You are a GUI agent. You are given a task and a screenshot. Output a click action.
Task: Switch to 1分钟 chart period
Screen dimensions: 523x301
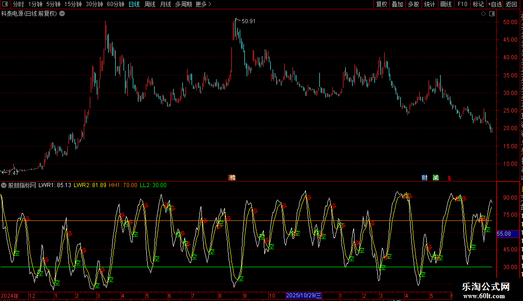pos(35,4)
